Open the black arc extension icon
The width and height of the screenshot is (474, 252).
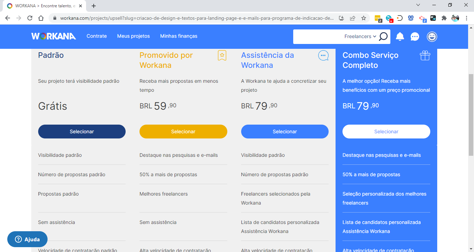click(x=400, y=18)
